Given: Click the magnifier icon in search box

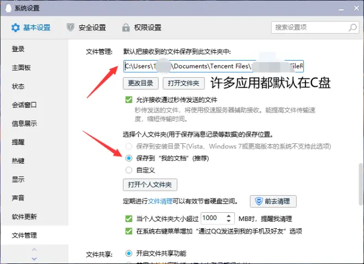Looking at the screenshot, I should [353, 28].
